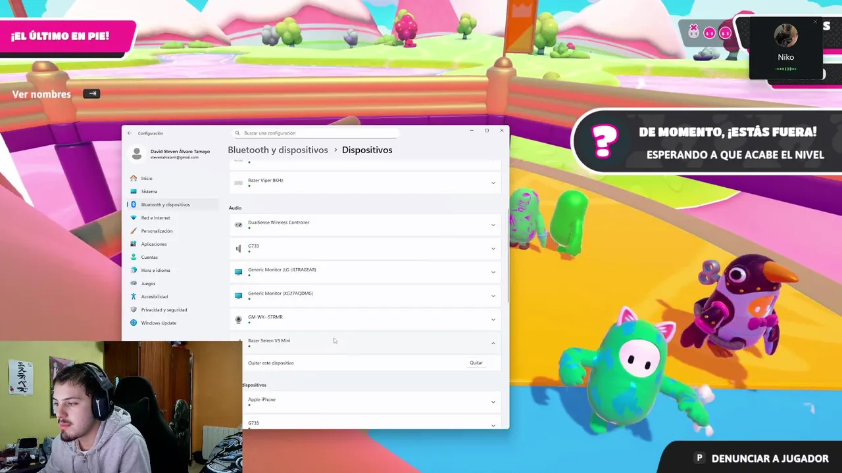
Task: Open Windows Update from the sidebar
Action: coord(172,323)
